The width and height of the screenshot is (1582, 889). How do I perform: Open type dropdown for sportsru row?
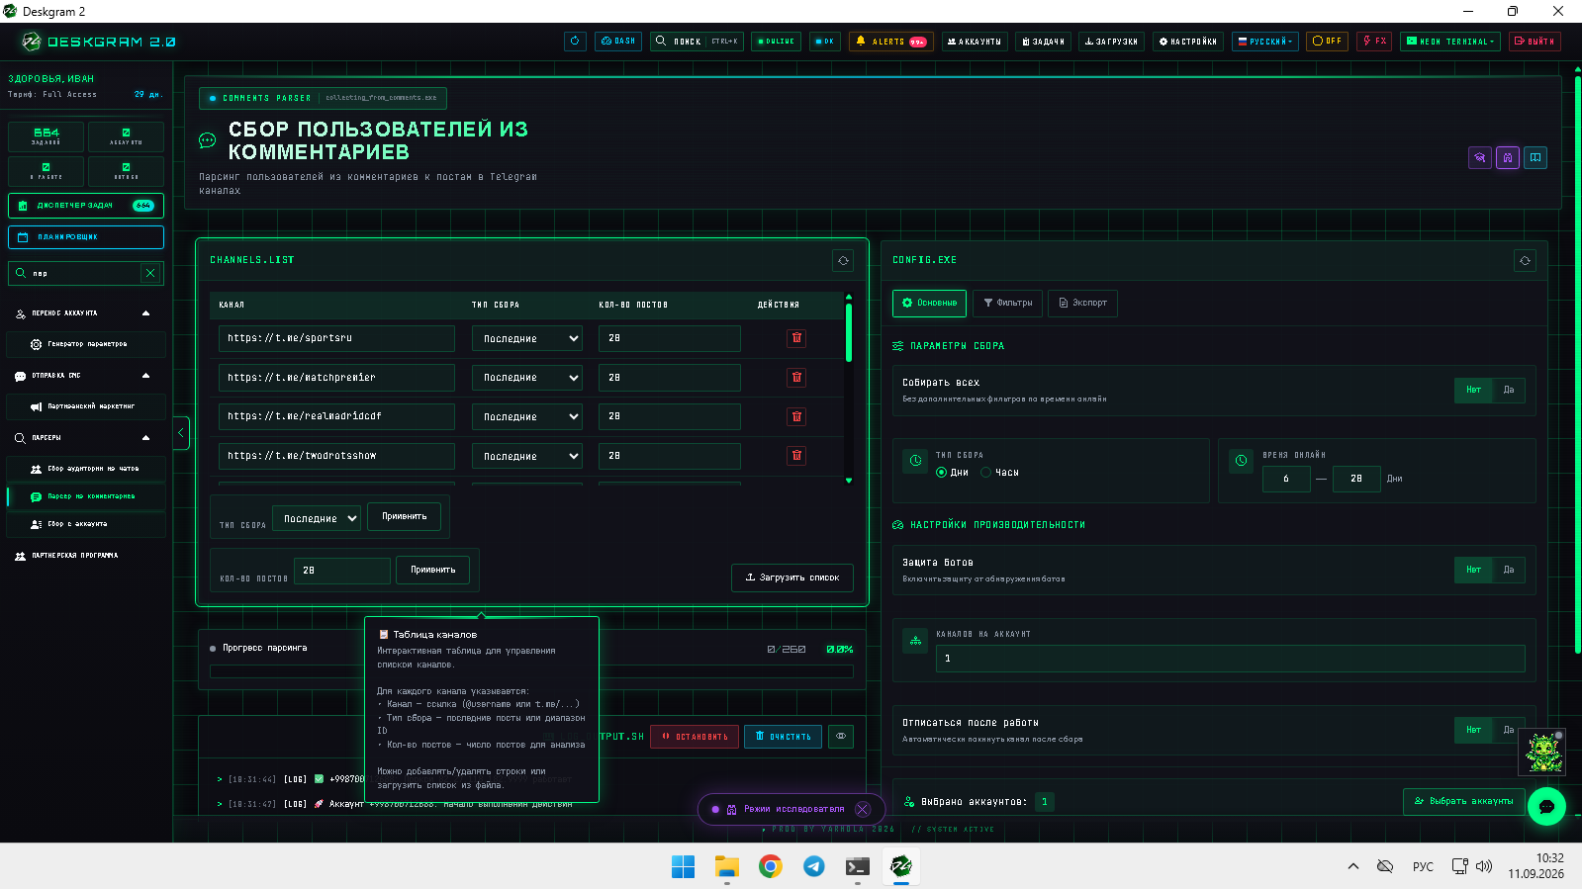tap(527, 338)
